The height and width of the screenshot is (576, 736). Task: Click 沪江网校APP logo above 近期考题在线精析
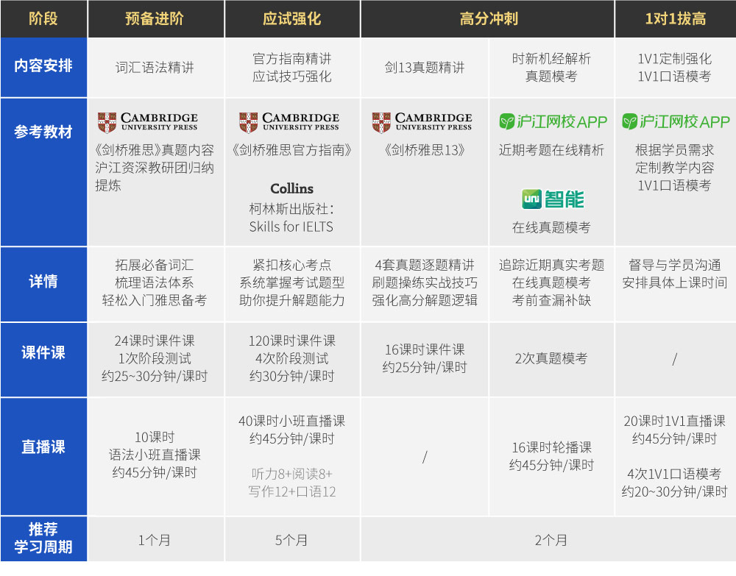tap(553, 121)
